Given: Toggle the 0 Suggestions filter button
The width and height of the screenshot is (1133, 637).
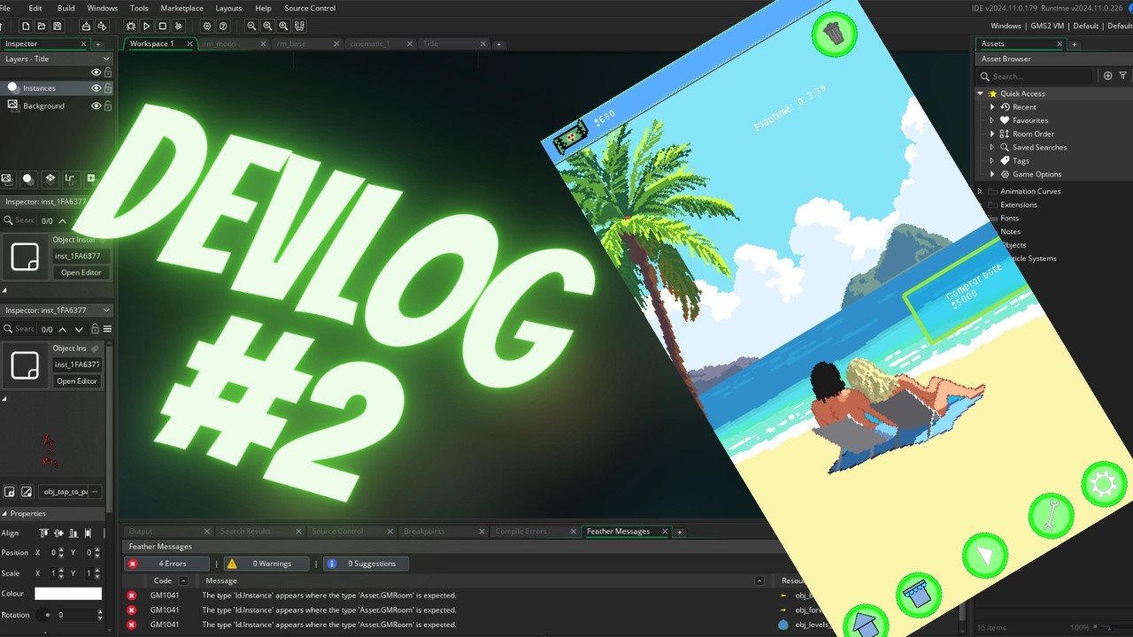Looking at the screenshot, I should click(366, 564).
